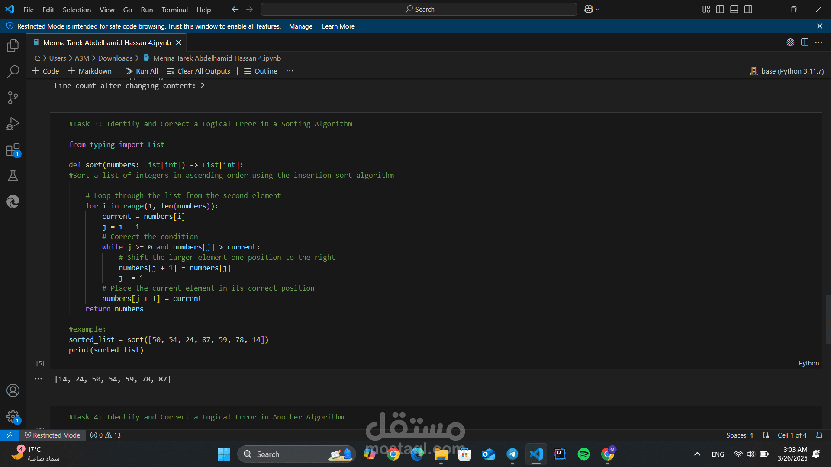Split the notebook editor using the split icon
This screenshot has height=467, width=831.
point(805,42)
